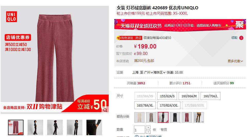Click 领取 to claim the coupon

pyautogui.click(x=234, y=38)
